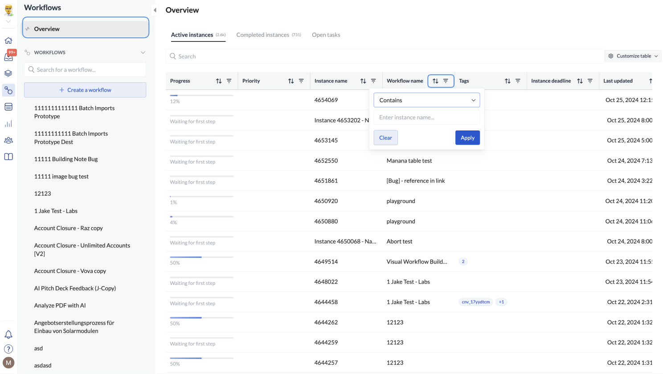Filter the Priority column
The image size is (663, 374).
click(x=301, y=81)
